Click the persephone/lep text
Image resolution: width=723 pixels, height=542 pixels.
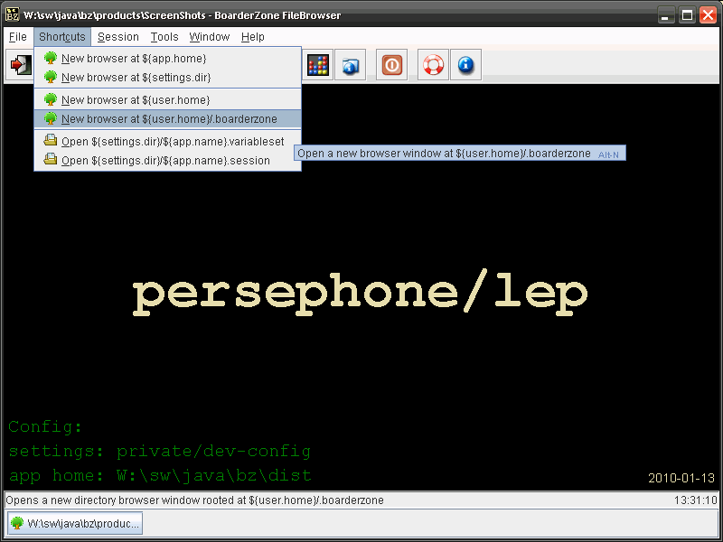360,294
